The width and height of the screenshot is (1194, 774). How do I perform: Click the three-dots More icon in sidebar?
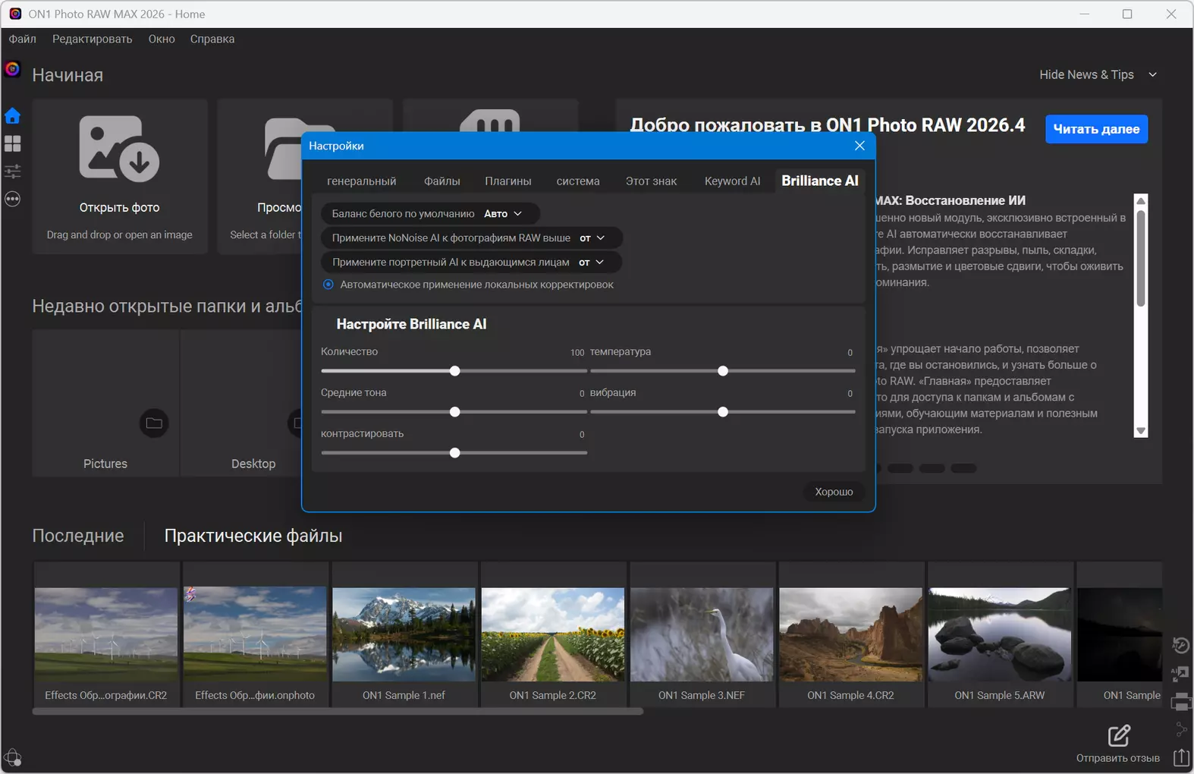12,199
